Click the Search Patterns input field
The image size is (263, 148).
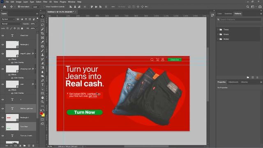click(240, 19)
